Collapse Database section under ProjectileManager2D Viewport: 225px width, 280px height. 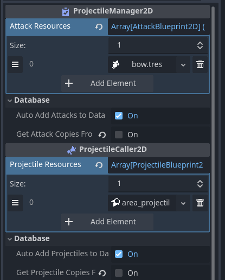29,100
